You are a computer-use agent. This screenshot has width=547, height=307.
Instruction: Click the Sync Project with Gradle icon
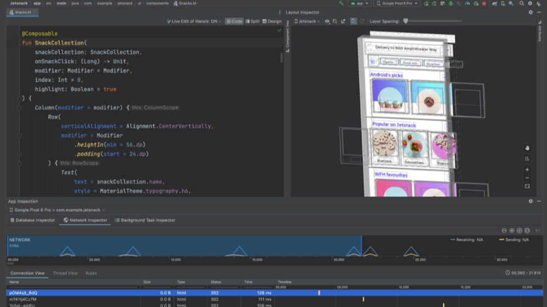494,3
